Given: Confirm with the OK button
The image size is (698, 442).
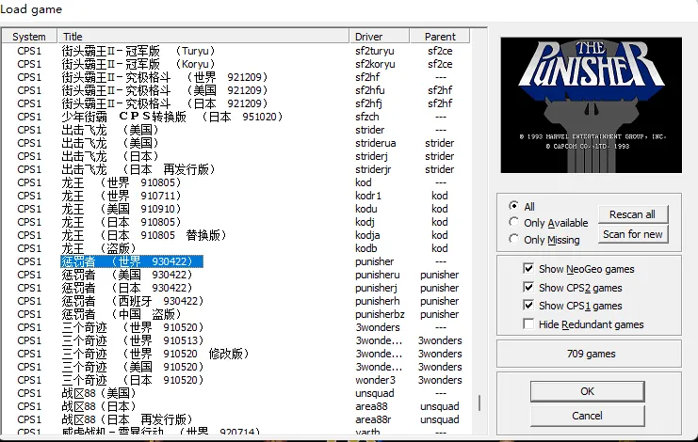Looking at the screenshot, I should (x=587, y=391).
